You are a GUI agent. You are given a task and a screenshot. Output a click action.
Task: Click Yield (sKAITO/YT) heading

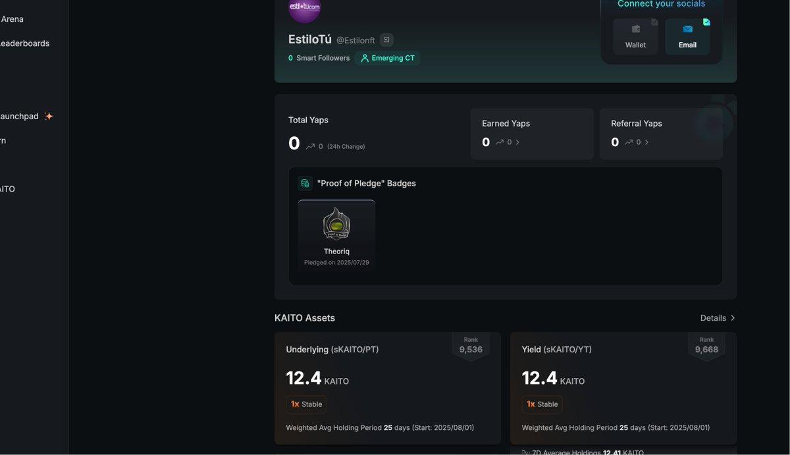click(556, 350)
